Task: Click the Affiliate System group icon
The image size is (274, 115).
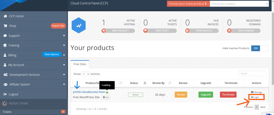Action: (x=6, y=84)
